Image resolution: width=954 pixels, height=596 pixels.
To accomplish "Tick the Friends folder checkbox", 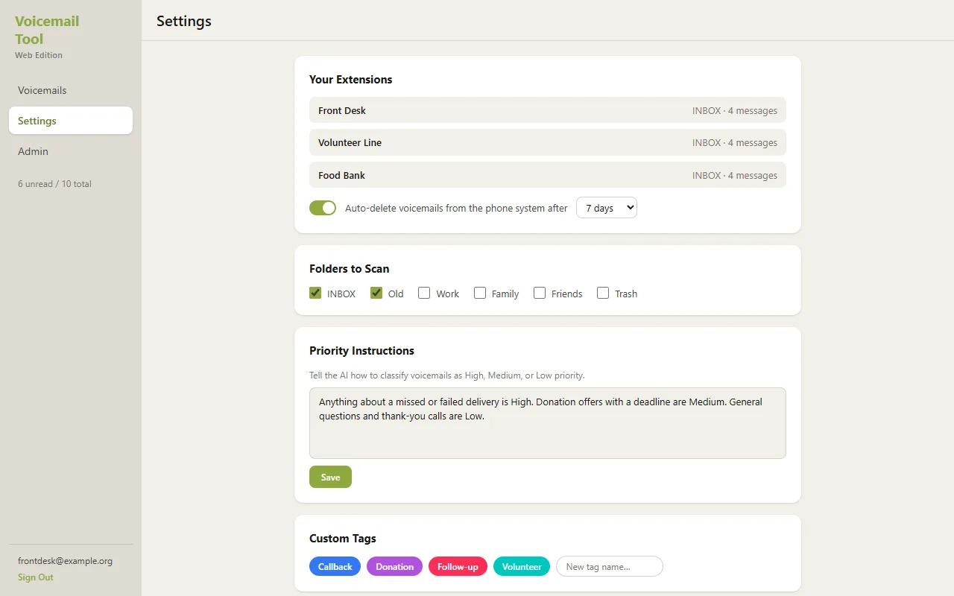I will pos(540,293).
